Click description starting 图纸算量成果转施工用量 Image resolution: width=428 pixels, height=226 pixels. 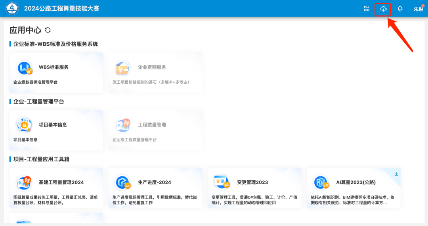[55, 200]
